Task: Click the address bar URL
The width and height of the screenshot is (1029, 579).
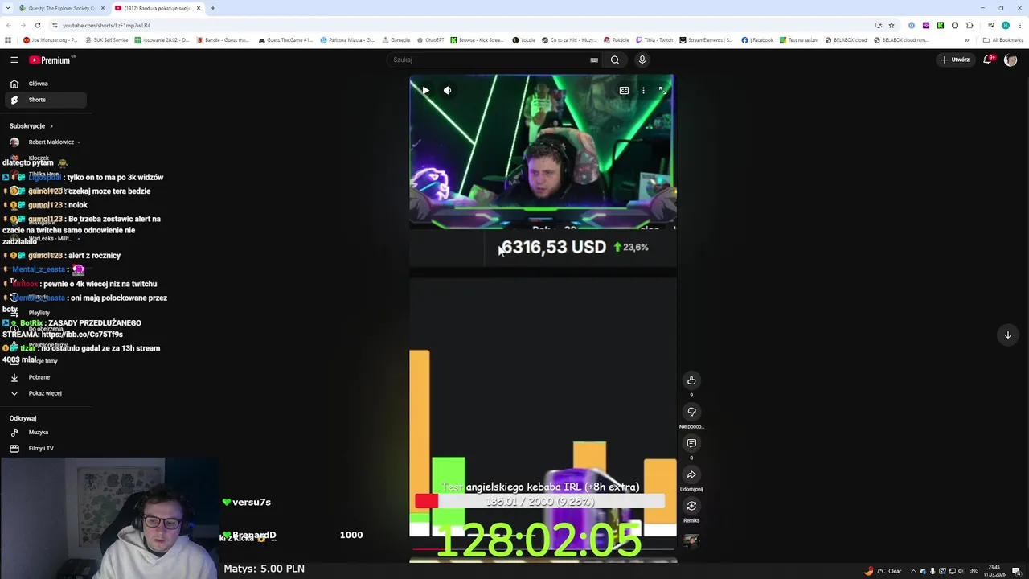Action: tap(107, 25)
